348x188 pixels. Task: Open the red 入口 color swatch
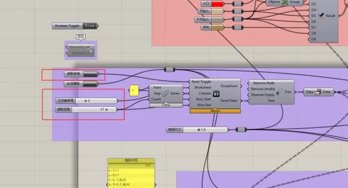[x=217, y=4]
